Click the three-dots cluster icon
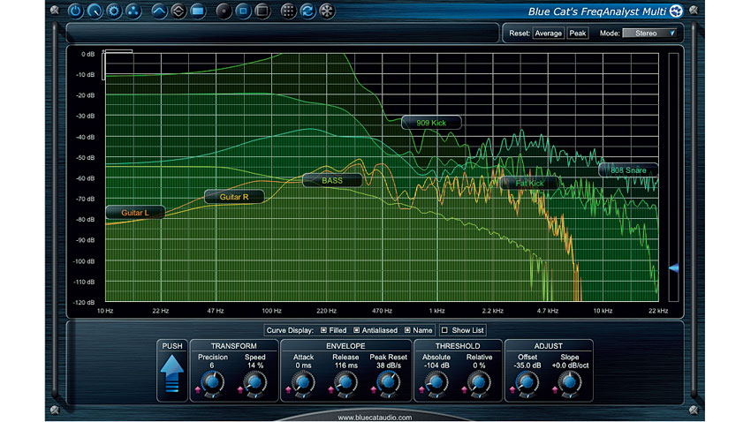The width and height of the screenshot is (751, 422). pos(133,11)
